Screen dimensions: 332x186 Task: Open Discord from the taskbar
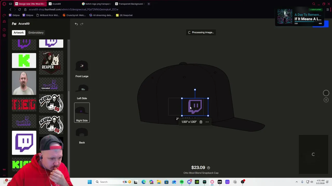pyautogui.click(x=189, y=182)
